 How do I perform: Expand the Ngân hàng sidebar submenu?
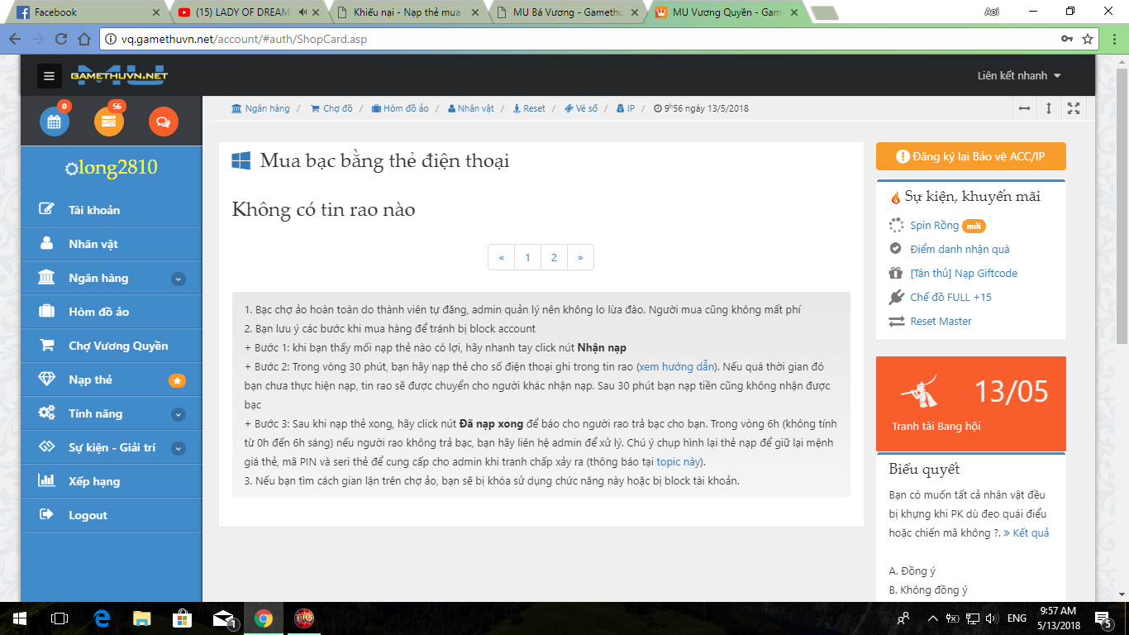tap(178, 279)
